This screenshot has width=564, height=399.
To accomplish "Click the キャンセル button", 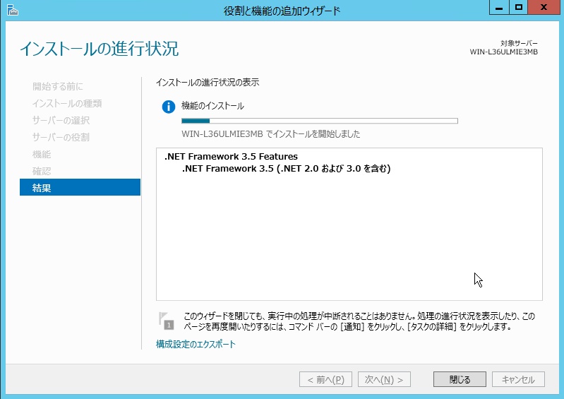I will 518,379.
